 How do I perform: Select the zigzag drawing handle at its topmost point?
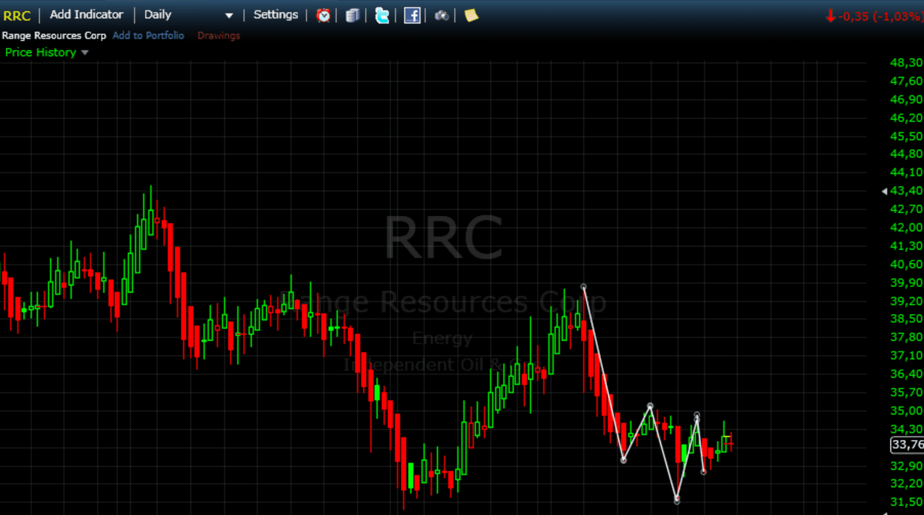click(x=583, y=287)
